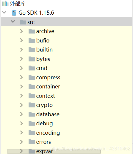133x154 pixels.
Task: Click the horizontal scrollbar at bottom
Action: 54,151
